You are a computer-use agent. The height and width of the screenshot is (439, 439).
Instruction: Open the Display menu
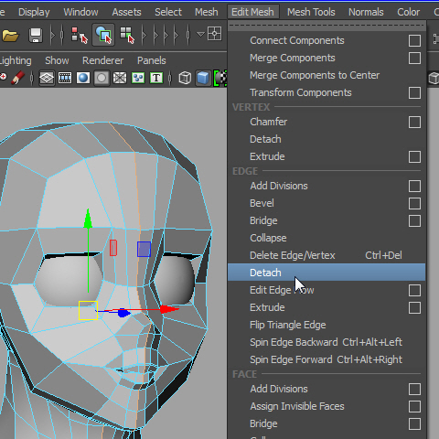(x=34, y=12)
